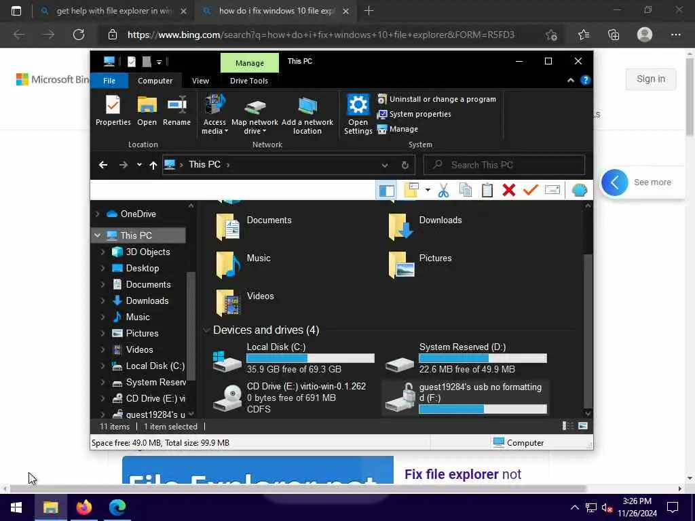Switch to the View ribbon tab

tap(200, 81)
